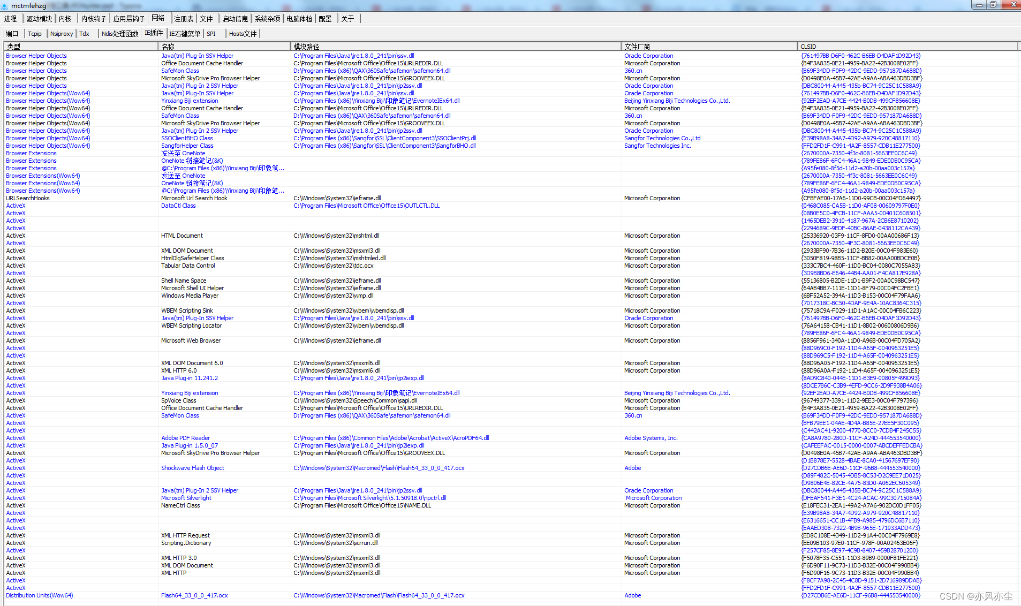This screenshot has height=606, width=1021.
Task: Open the 系统杂项 tab
Action: 268,19
